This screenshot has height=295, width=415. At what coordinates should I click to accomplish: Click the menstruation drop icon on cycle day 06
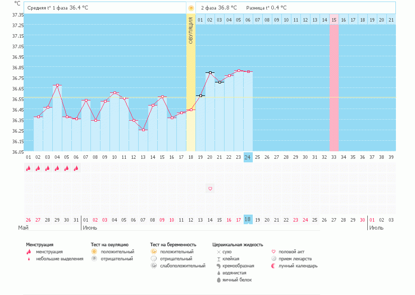[76, 169]
